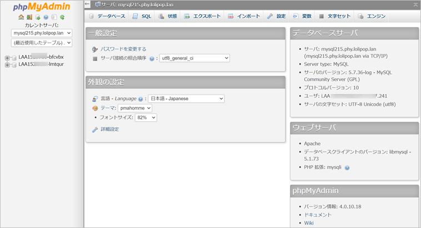Expand the database ending in bfcvbx
The image size is (421, 228).
pyautogui.click(x=7, y=57)
